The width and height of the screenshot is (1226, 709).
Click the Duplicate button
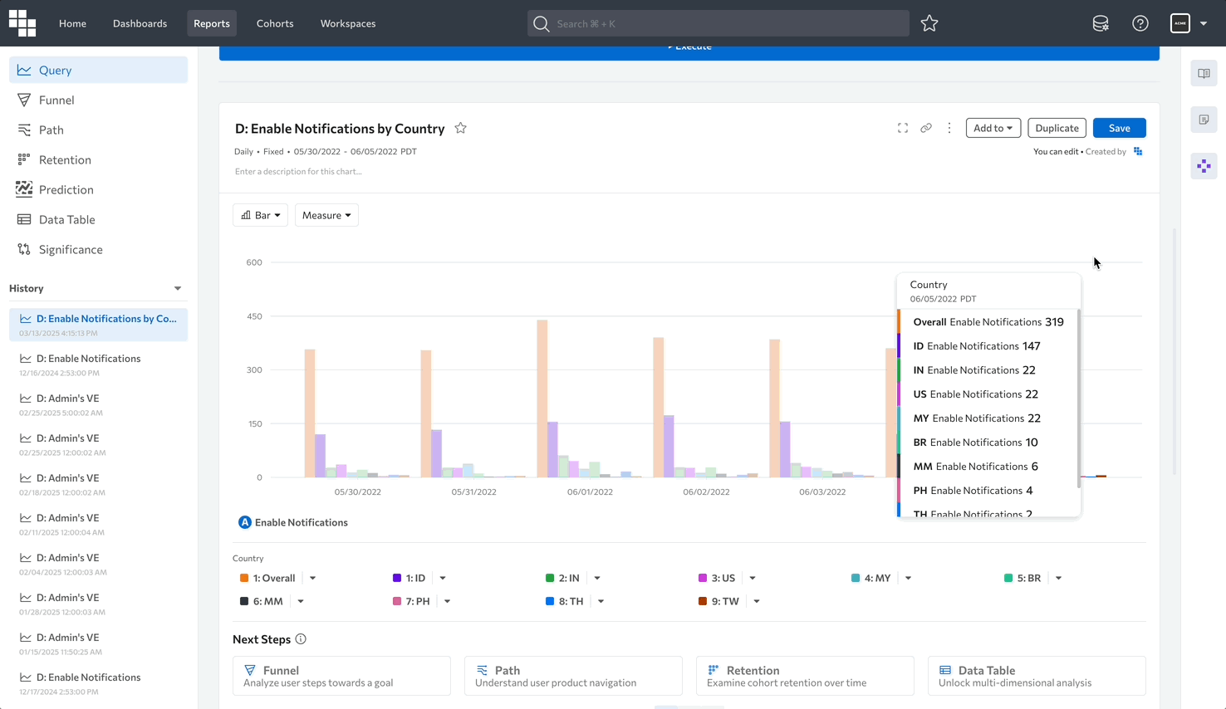pos(1057,128)
